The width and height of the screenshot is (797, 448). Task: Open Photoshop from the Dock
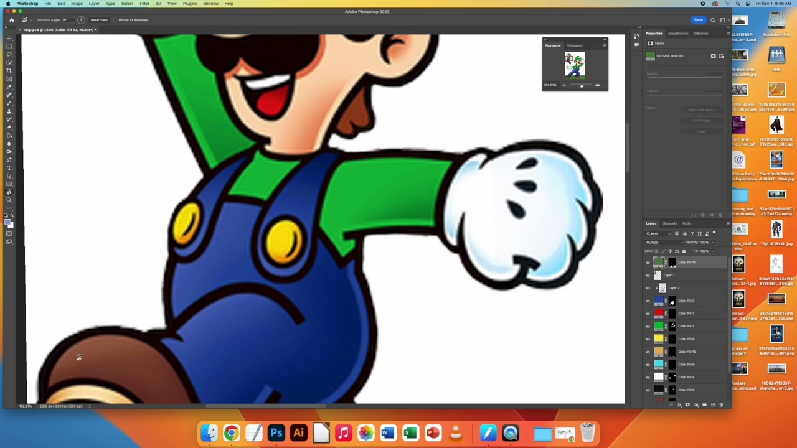pyautogui.click(x=276, y=432)
